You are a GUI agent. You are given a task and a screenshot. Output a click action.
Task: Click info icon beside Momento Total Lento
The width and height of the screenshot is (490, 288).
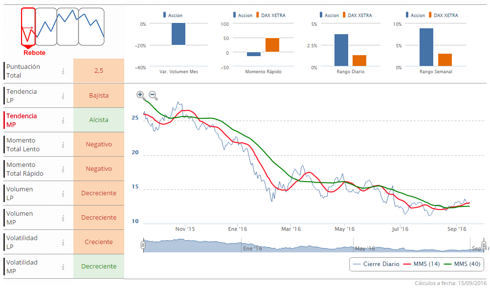pyautogui.click(x=63, y=144)
